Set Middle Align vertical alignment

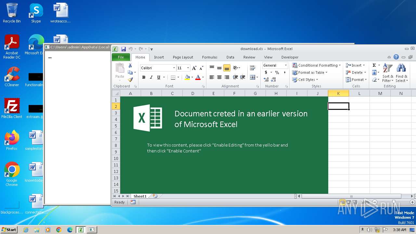219,68
